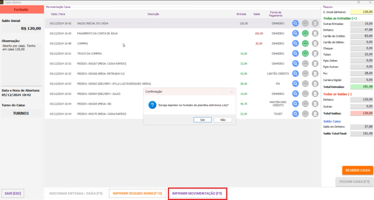374x200 pixels.
Task: Click trash icon on PEDIDO 000063 row
Action: point(315,84)
